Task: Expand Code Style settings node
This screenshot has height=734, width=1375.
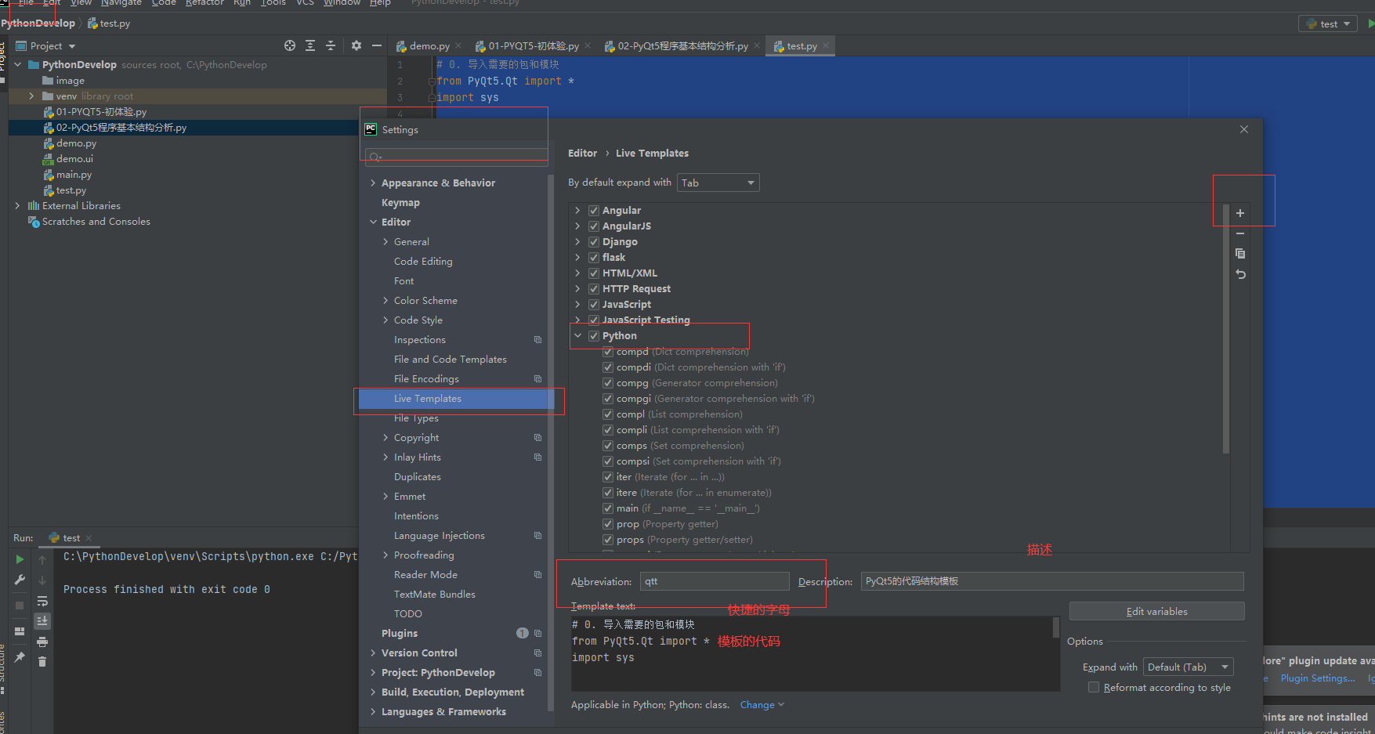Action: click(x=385, y=320)
